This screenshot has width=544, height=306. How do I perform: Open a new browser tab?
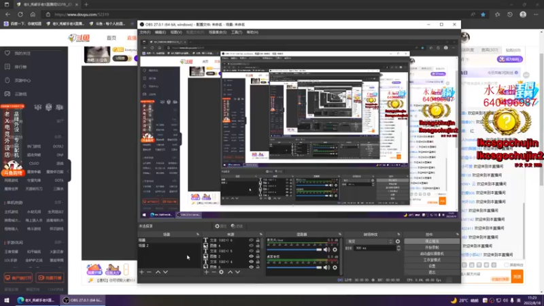[x=86, y=5]
